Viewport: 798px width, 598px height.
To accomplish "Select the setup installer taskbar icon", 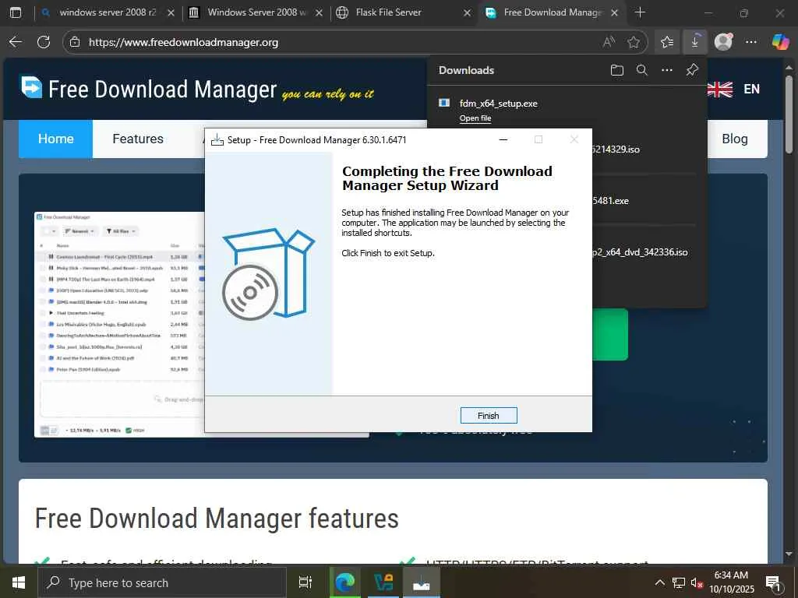I will [422, 582].
